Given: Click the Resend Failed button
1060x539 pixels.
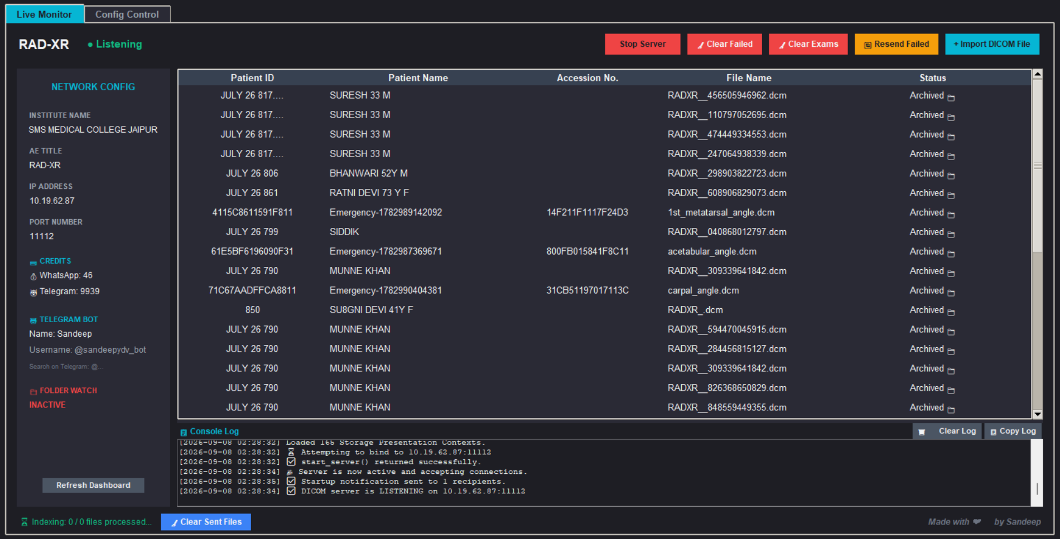Looking at the screenshot, I should click(897, 44).
